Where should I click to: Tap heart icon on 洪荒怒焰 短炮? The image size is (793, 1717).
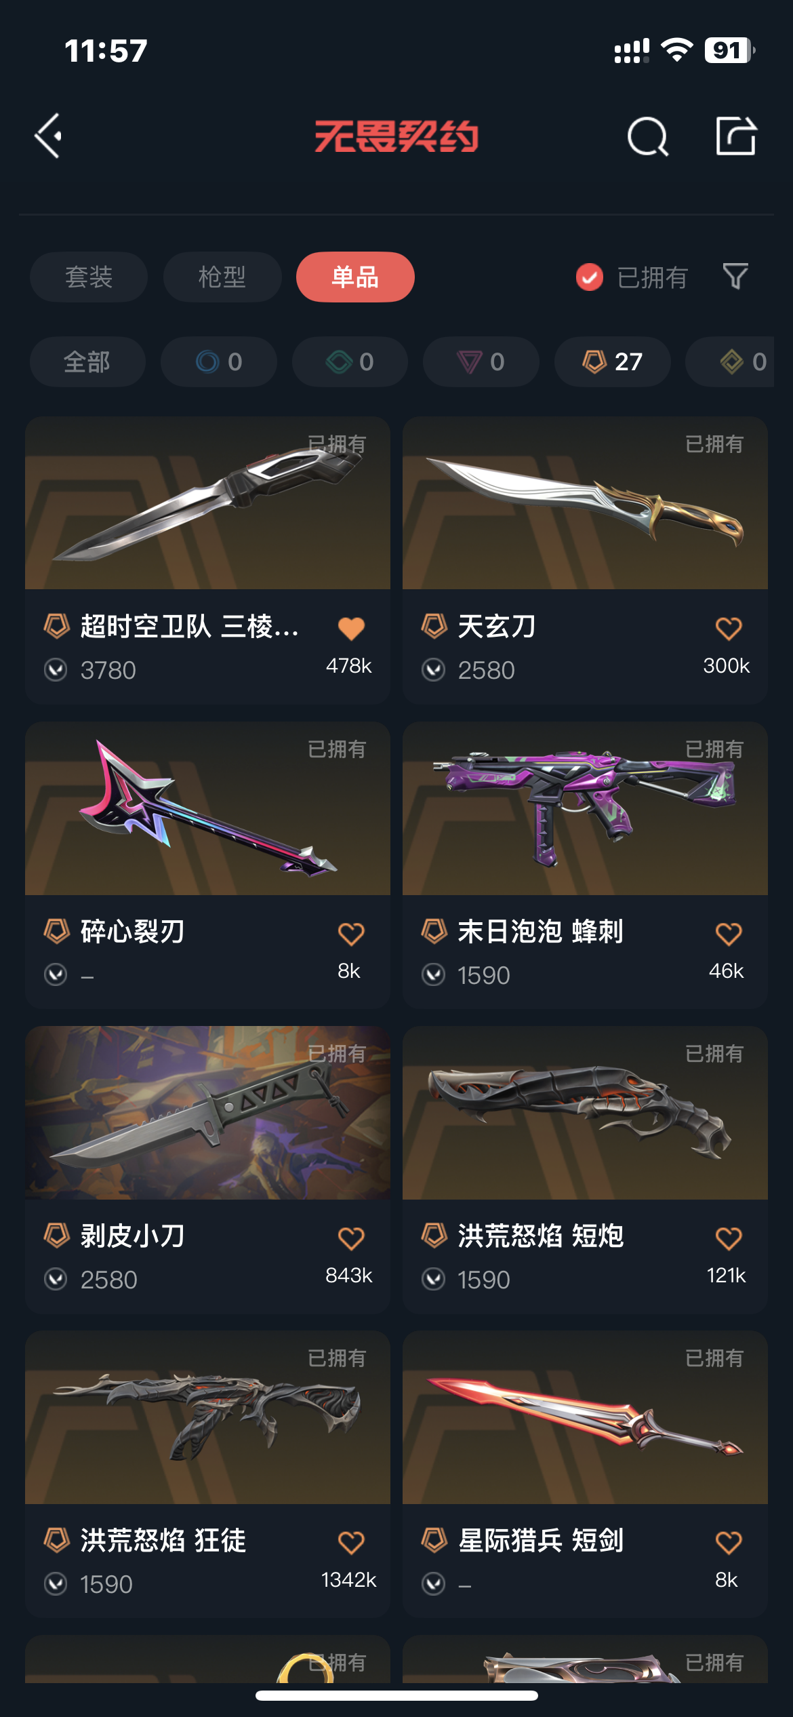coord(729,1238)
